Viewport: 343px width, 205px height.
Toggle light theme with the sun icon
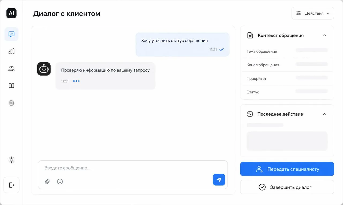pos(12,160)
